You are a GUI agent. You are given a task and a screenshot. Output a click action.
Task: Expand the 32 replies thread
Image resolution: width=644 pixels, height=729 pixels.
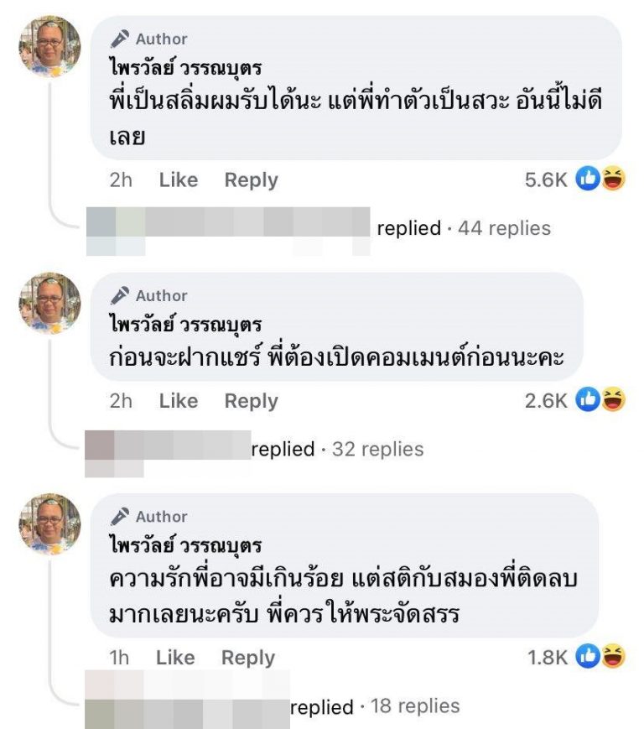(377, 449)
